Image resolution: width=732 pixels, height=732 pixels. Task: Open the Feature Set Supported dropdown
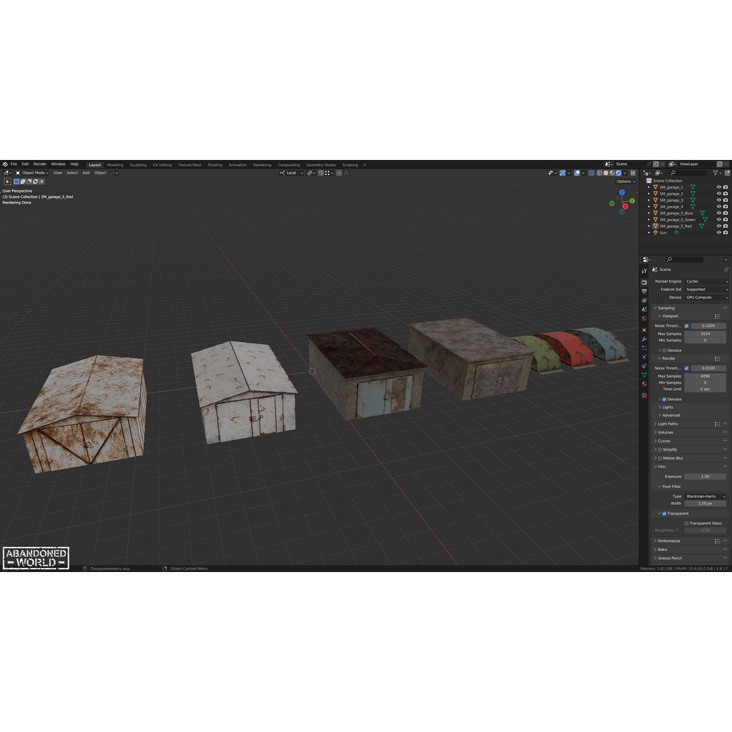[707, 289]
